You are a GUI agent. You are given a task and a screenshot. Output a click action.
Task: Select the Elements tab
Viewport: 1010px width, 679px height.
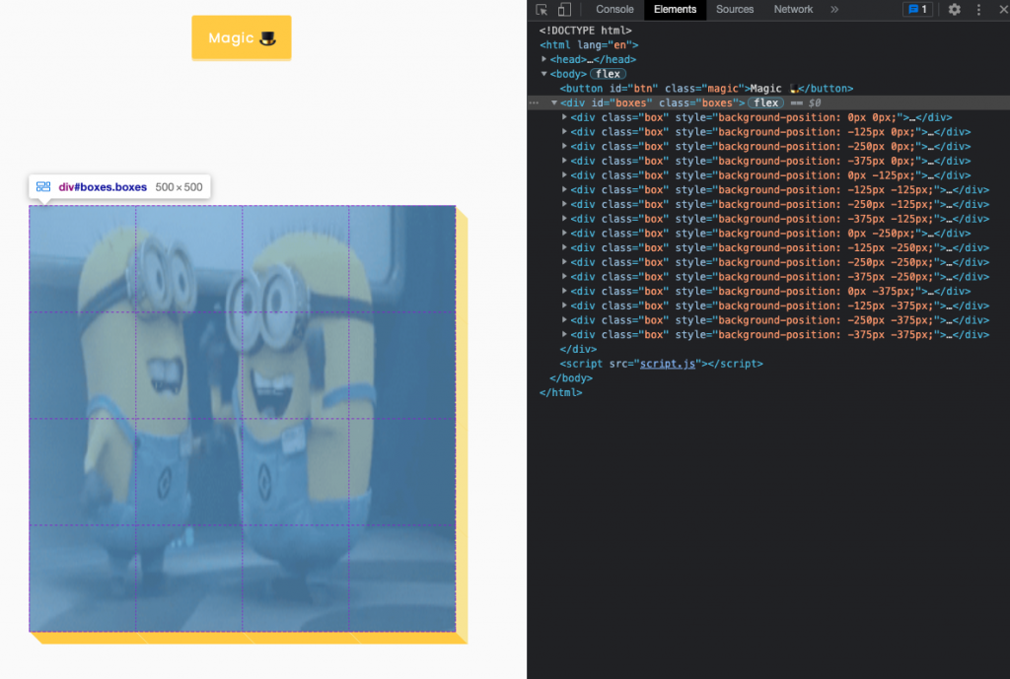[x=675, y=10]
